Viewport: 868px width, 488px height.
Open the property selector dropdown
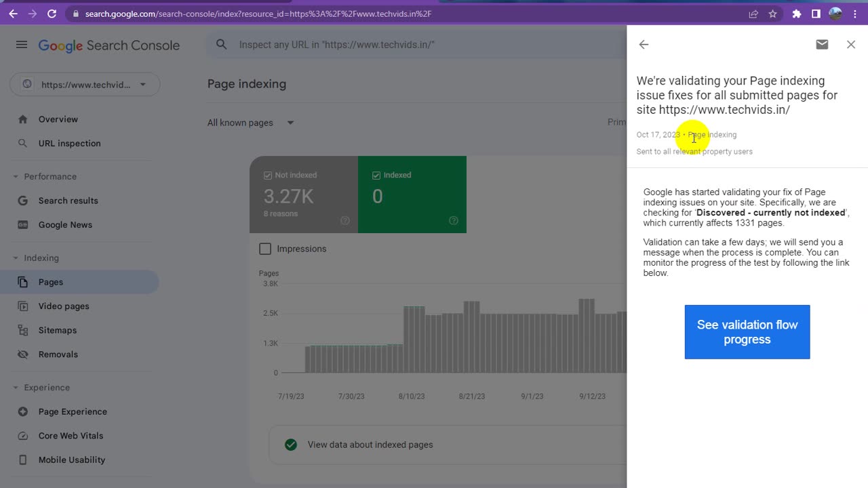point(85,85)
